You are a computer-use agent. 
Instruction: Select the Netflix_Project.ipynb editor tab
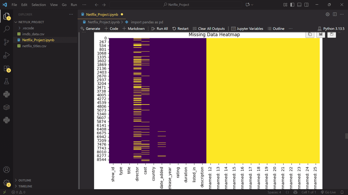click(102, 14)
